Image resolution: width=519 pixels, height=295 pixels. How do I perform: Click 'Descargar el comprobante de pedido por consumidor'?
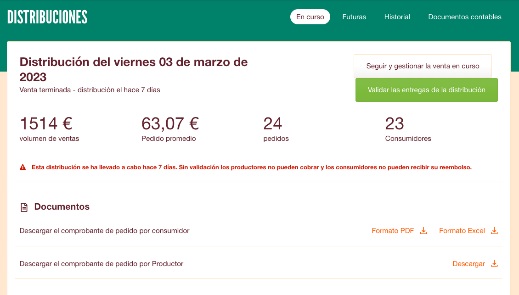pyautogui.click(x=104, y=231)
